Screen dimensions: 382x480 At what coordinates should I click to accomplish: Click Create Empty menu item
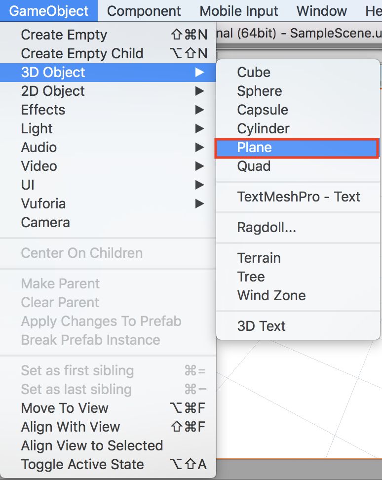pyautogui.click(x=64, y=35)
